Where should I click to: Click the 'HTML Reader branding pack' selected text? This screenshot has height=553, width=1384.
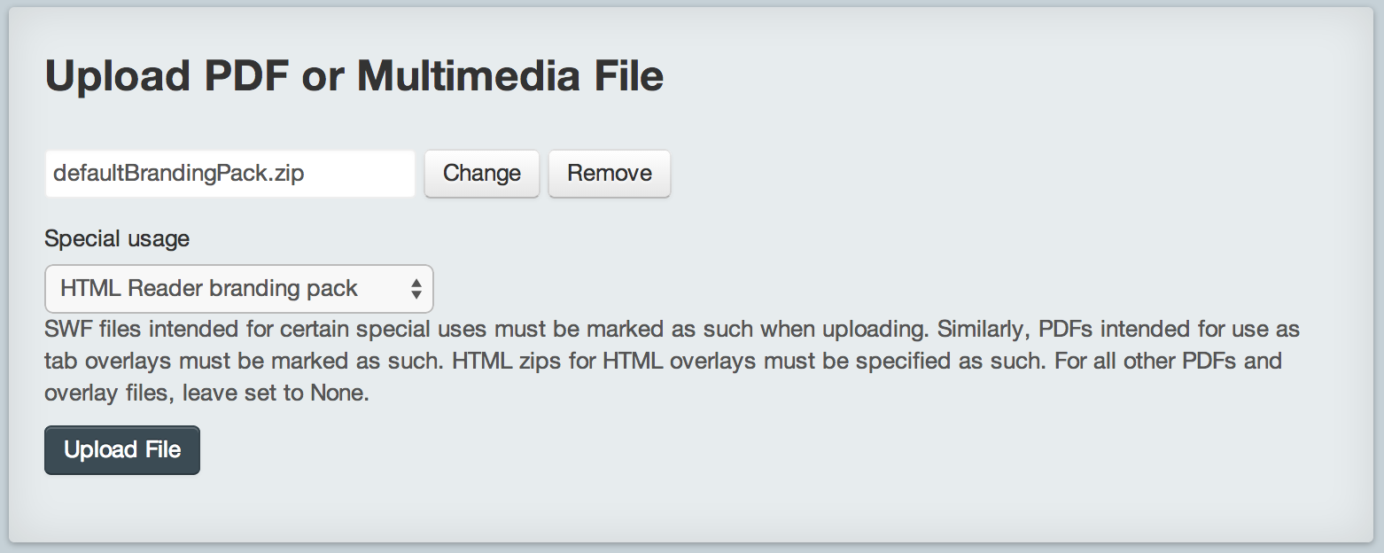[x=209, y=289]
